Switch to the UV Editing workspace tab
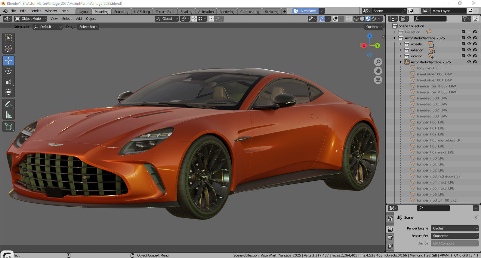 pyautogui.click(x=142, y=12)
